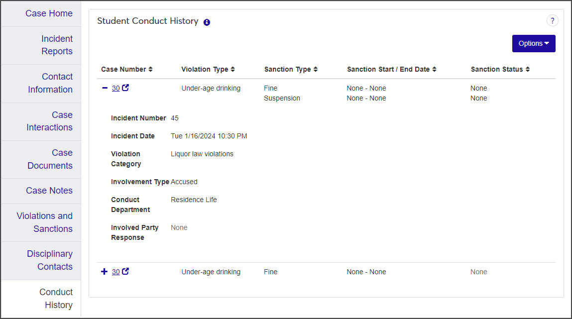
Task: Open Incident Reports sidebar item
Action: click(57, 45)
